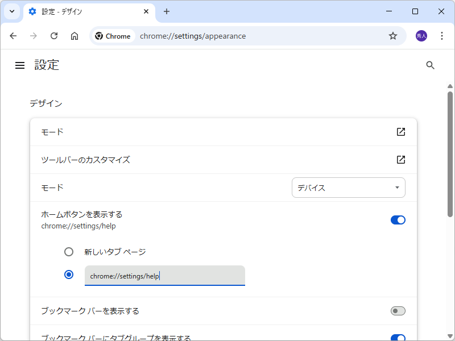The width and height of the screenshot is (455, 341).
Task: Select the 新しいタブ ページ radio button
Action: coord(69,251)
